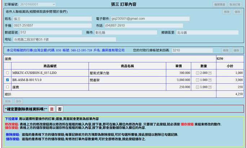
Task: Click the 數量 column header
Action: coord(204,66)
